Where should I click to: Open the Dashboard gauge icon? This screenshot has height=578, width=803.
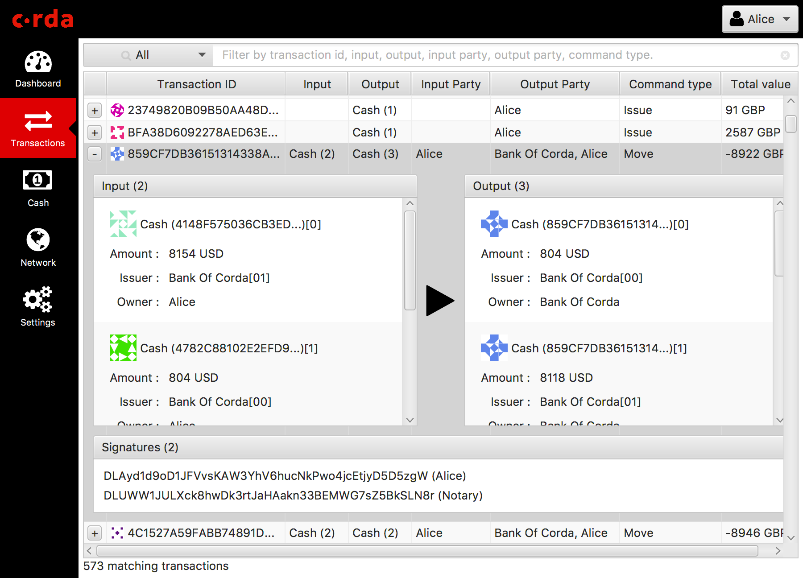[38, 62]
